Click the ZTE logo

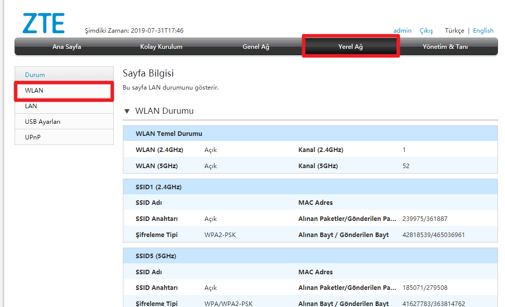coord(44,23)
